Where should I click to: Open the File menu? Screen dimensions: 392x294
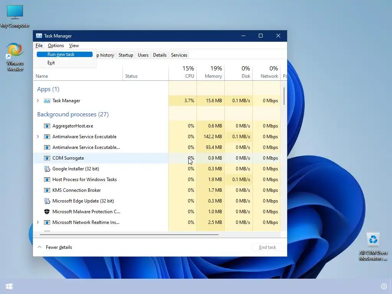(39, 46)
